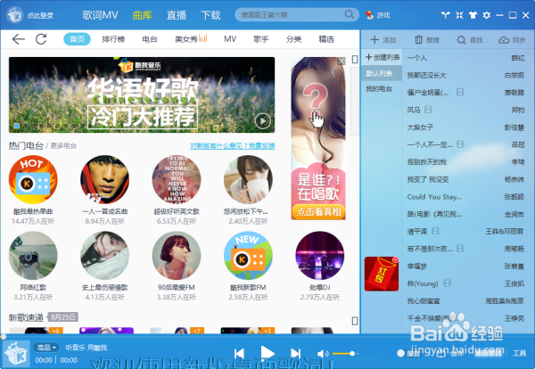Open the 美女秀 navigation tab
Screen dimensions: 535x369
point(191,39)
